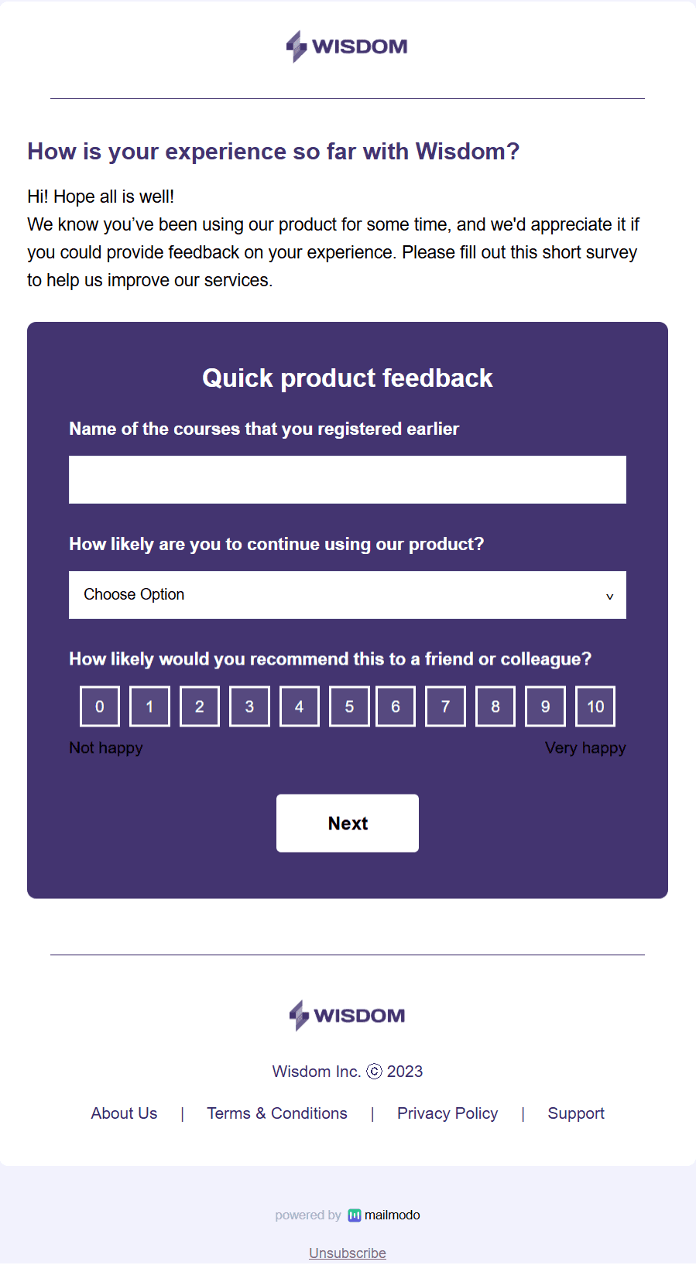Open the Privacy Policy link
The height and width of the screenshot is (1265, 696).
pos(447,1113)
